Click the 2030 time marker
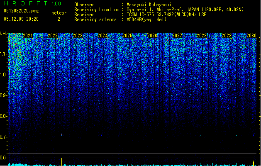261x166 pixels. [251, 36]
